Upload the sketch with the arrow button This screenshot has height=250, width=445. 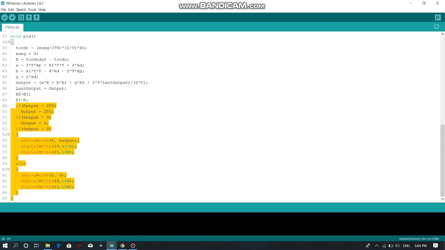coord(12,17)
